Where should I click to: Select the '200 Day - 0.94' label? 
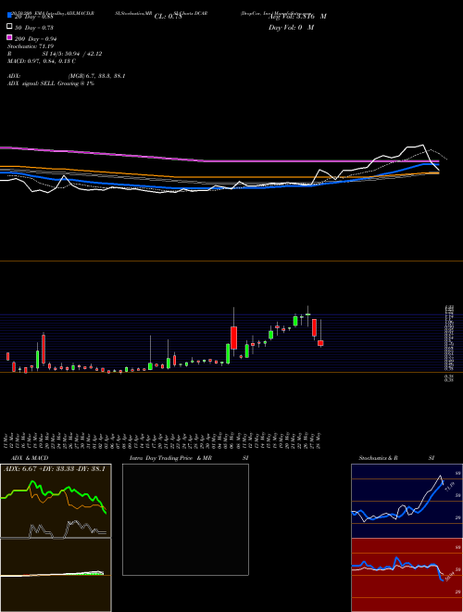(x=36, y=39)
